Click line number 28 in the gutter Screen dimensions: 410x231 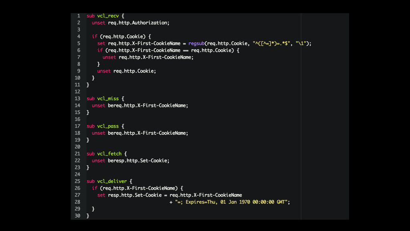click(x=77, y=202)
